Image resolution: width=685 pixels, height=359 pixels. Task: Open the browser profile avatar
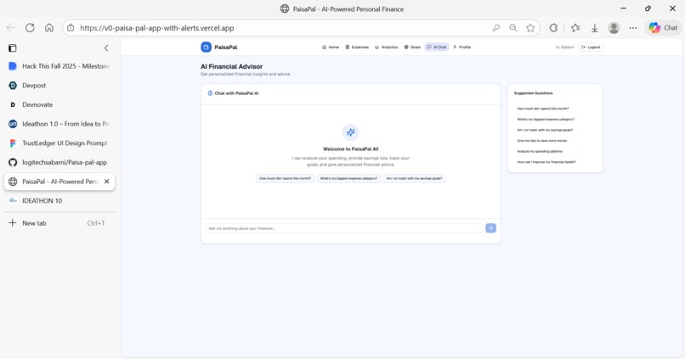(x=614, y=28)
